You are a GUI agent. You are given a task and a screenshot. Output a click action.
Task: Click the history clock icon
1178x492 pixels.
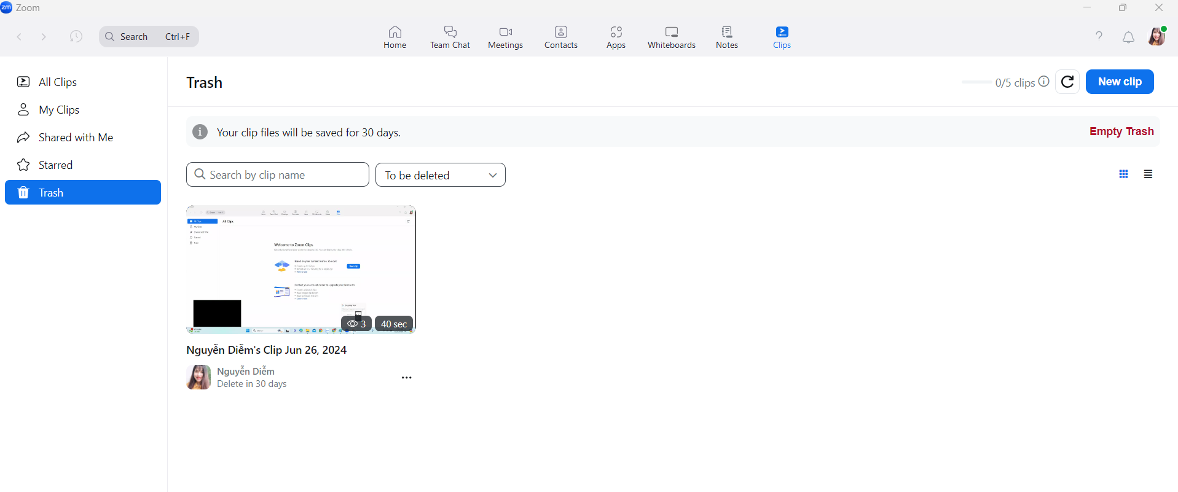(x=76, y=37)
